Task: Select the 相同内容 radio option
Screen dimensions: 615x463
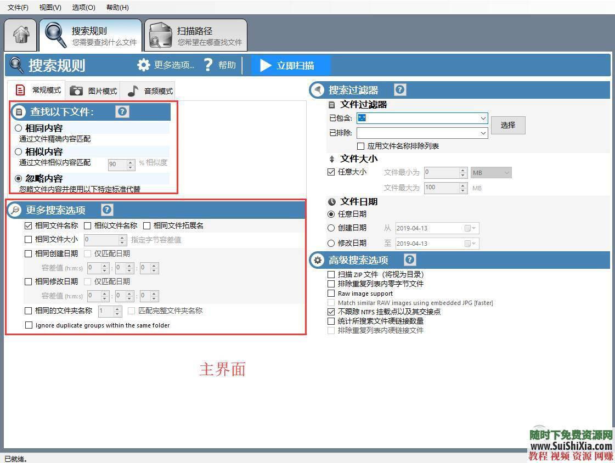Action: [18, 128]
